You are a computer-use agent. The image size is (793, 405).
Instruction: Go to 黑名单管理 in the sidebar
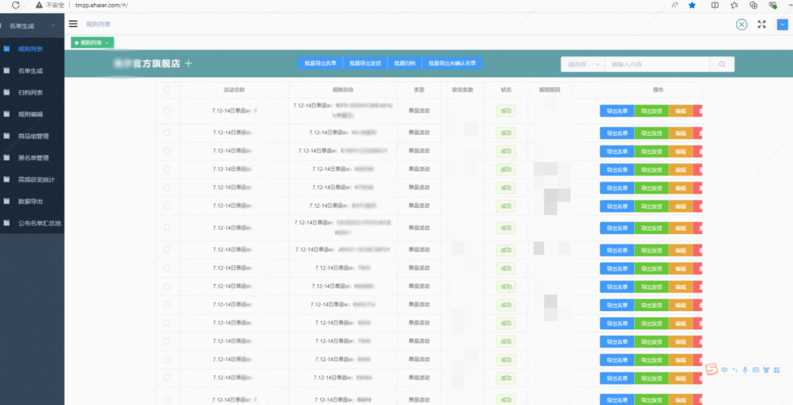[x=33, y=158]
